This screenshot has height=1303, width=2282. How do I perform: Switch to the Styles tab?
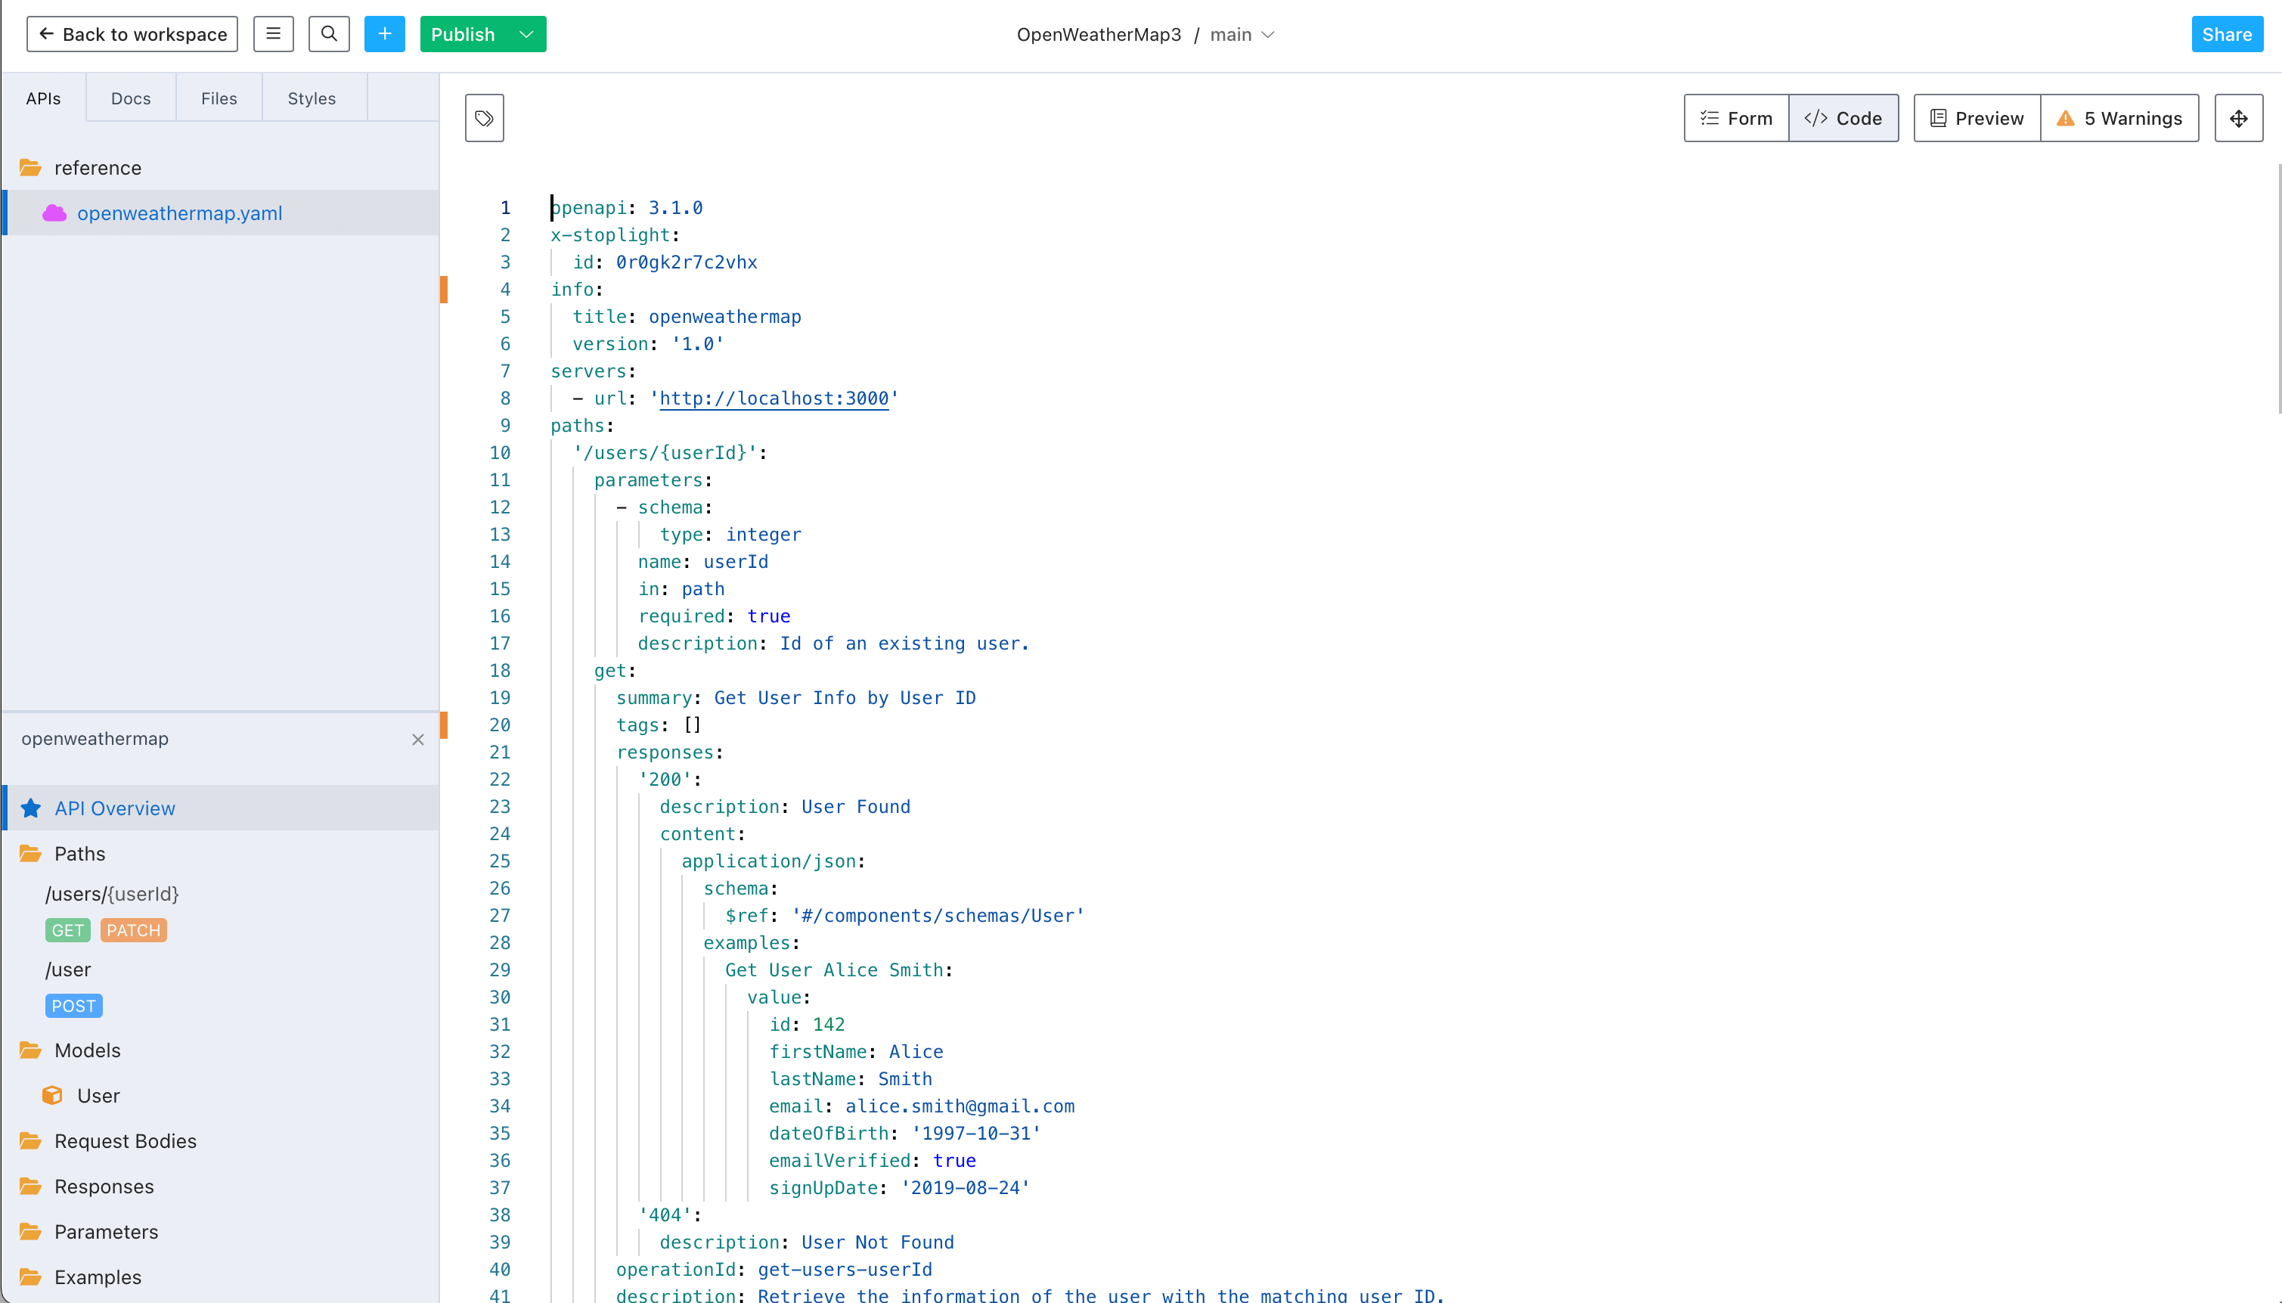tap(312, 98)
